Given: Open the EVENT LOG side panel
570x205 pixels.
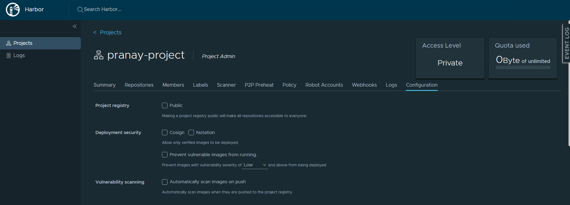Looking at the screenshot, I should point(566,43).
